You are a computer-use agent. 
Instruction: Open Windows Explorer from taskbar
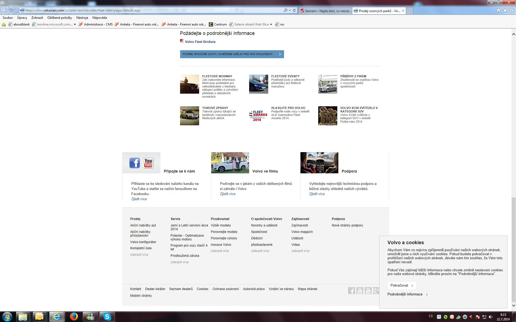[23, 317]
